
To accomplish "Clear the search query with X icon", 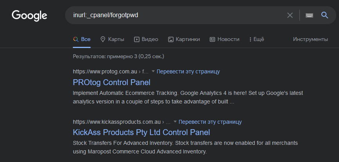I will click(x=290, y=15).
